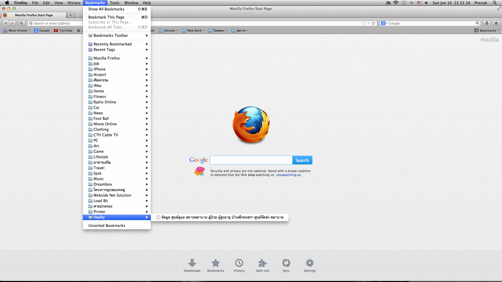The image size is (502, 282).
Task: Open the Dreambox bookmark folder
Action: (x=117, y=184)
